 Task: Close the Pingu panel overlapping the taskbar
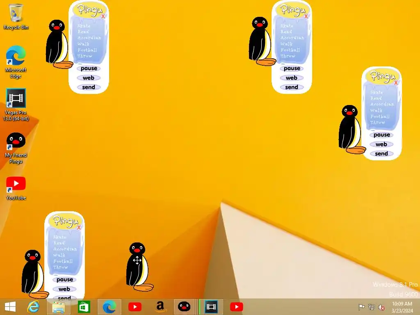click(79, 227)
